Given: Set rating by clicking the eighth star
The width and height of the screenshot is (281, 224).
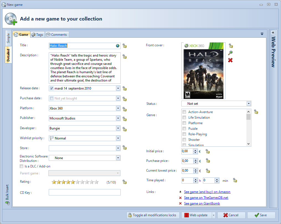Looking at the screenshot, I should 87,182.
